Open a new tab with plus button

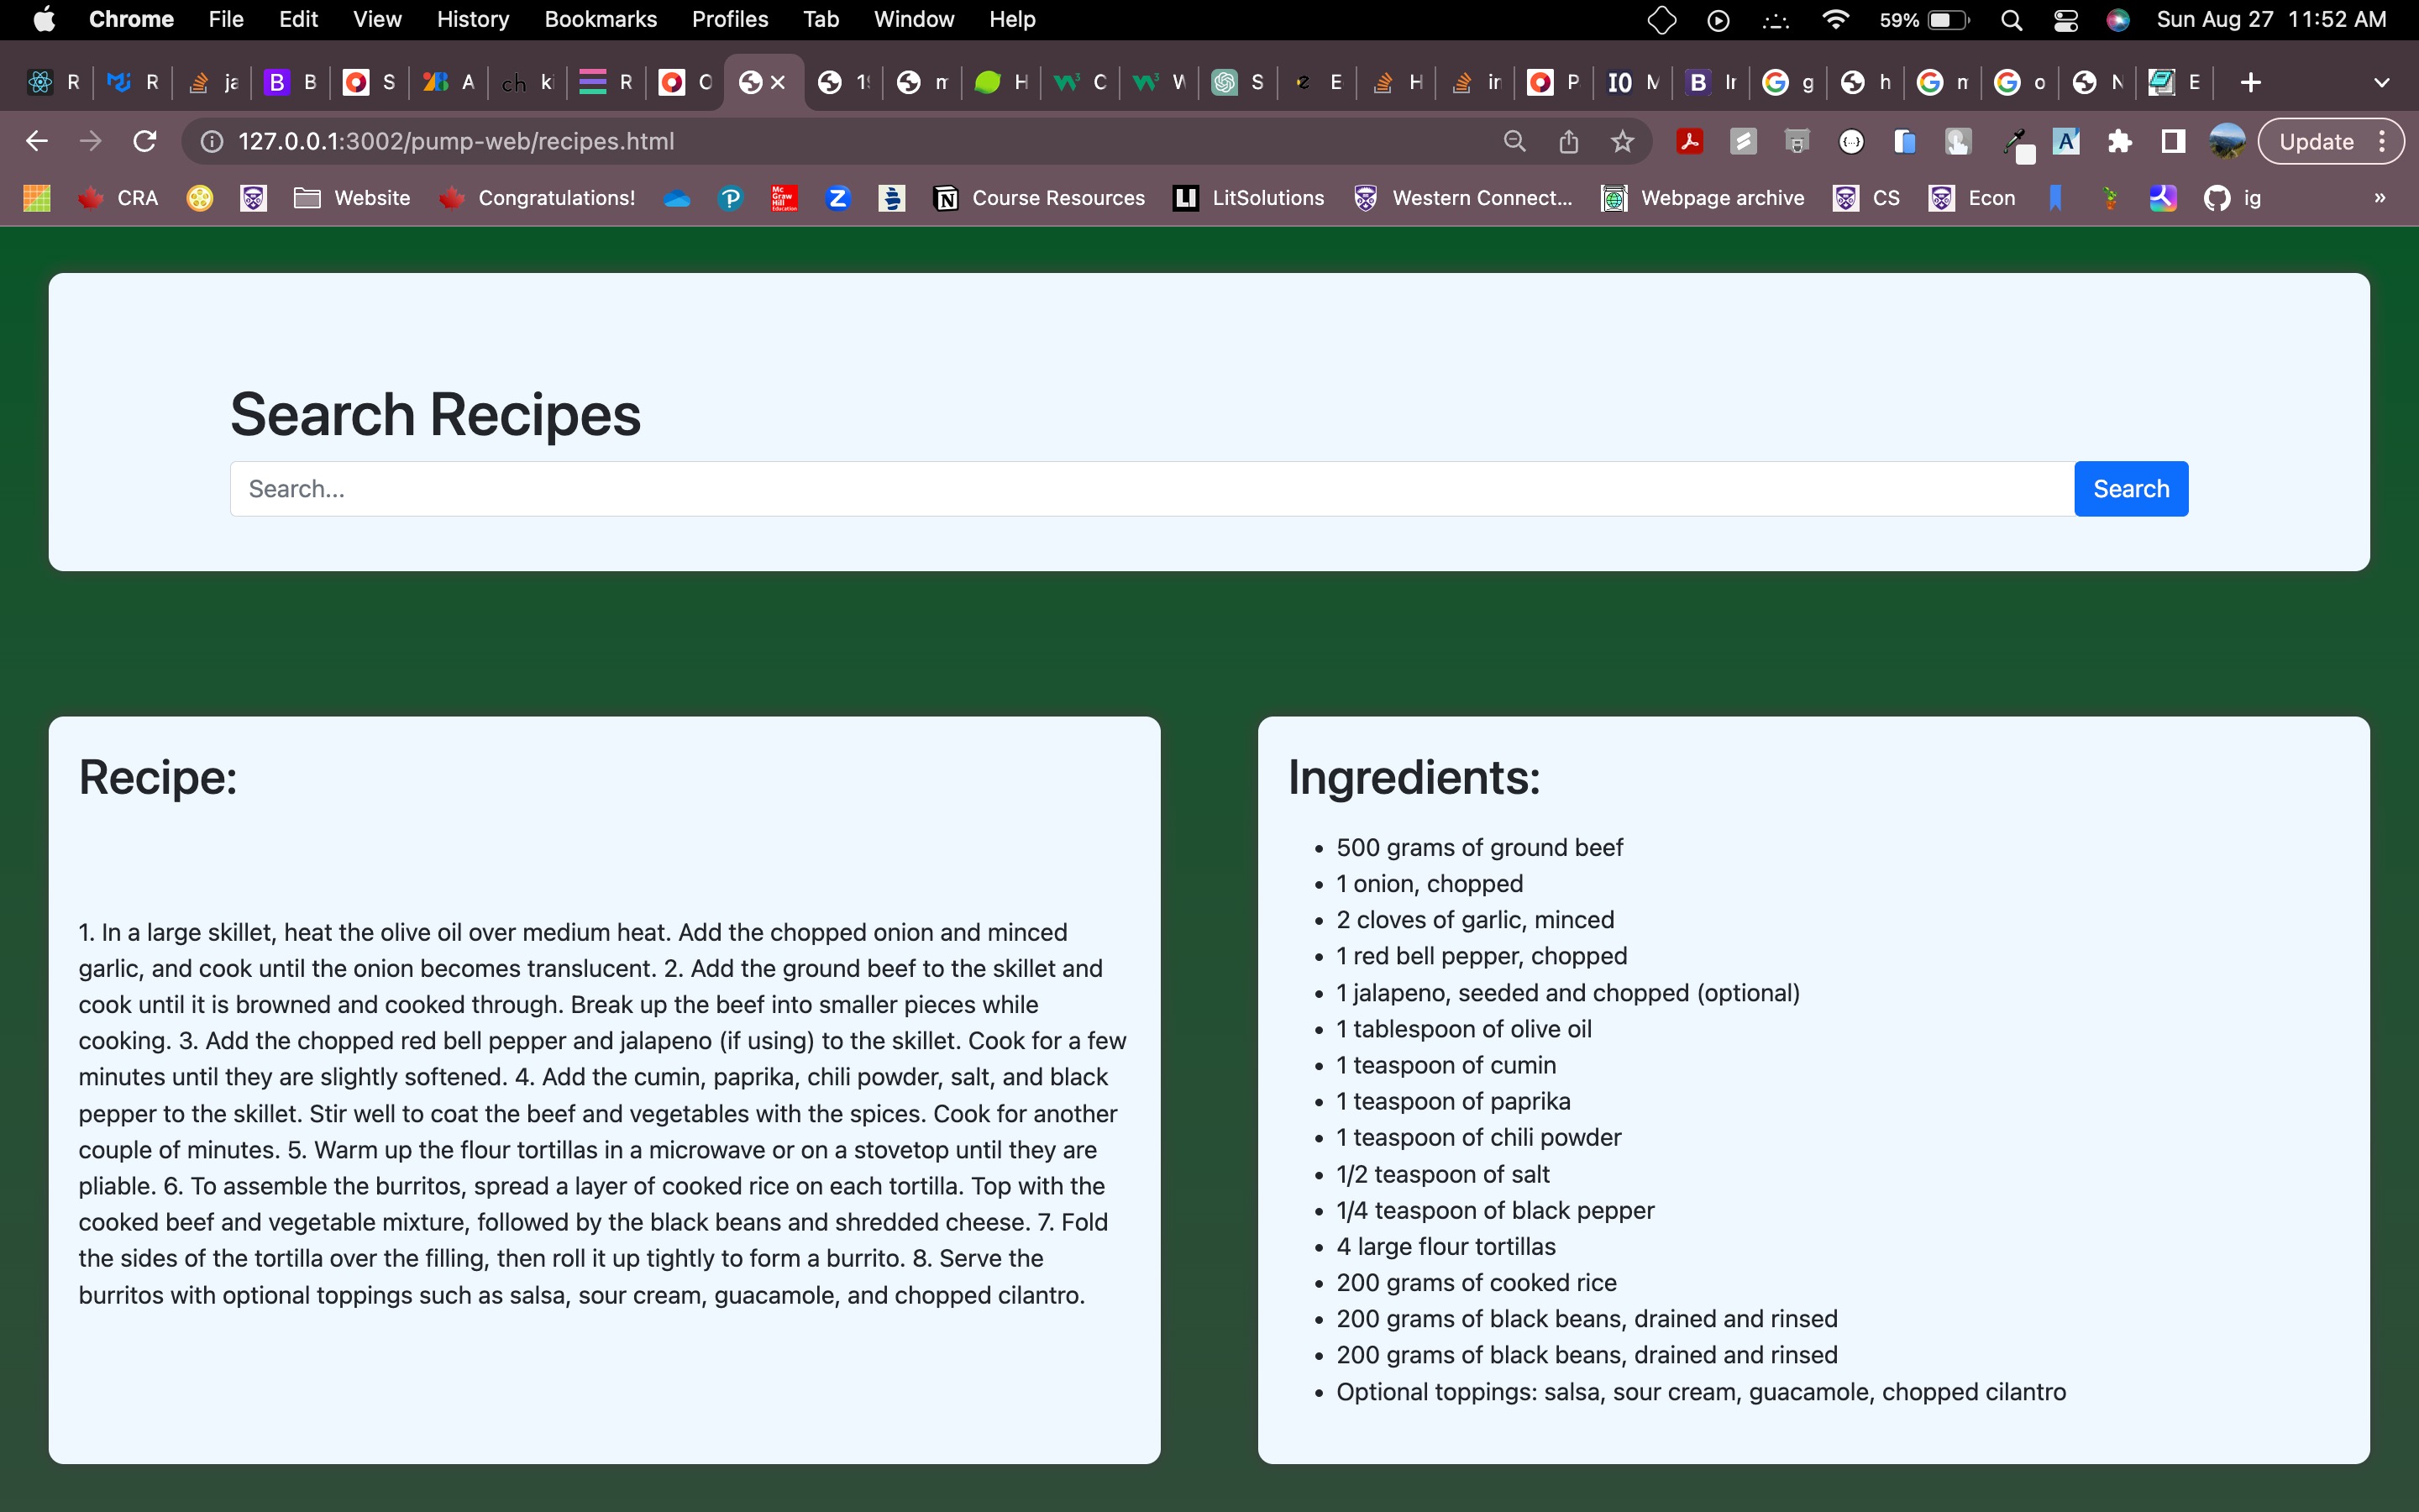(2251, 82)
